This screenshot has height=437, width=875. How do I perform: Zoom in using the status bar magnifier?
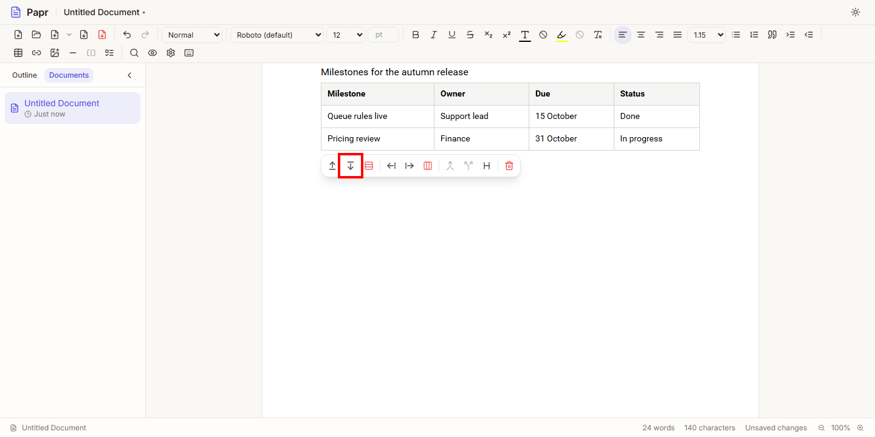(x=860, y=428)
